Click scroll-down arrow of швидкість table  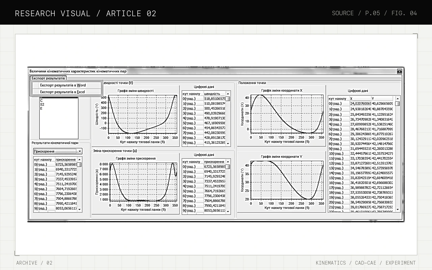pos(228,143)
